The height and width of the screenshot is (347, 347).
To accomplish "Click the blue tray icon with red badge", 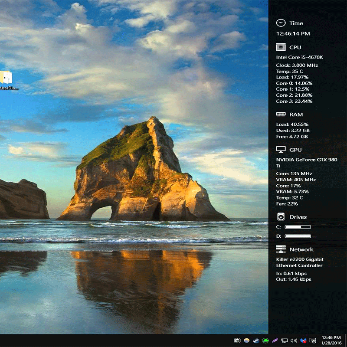I will coord(303,340).
